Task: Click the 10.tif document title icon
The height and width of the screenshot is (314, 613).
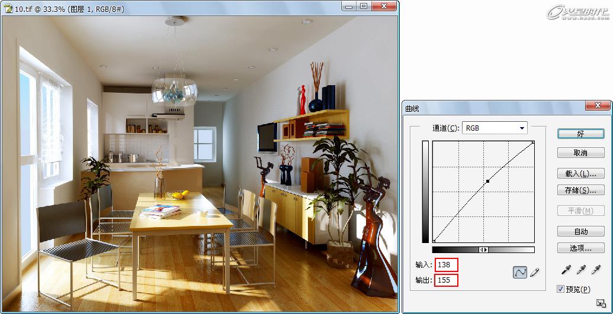Action: coord(9,9)
